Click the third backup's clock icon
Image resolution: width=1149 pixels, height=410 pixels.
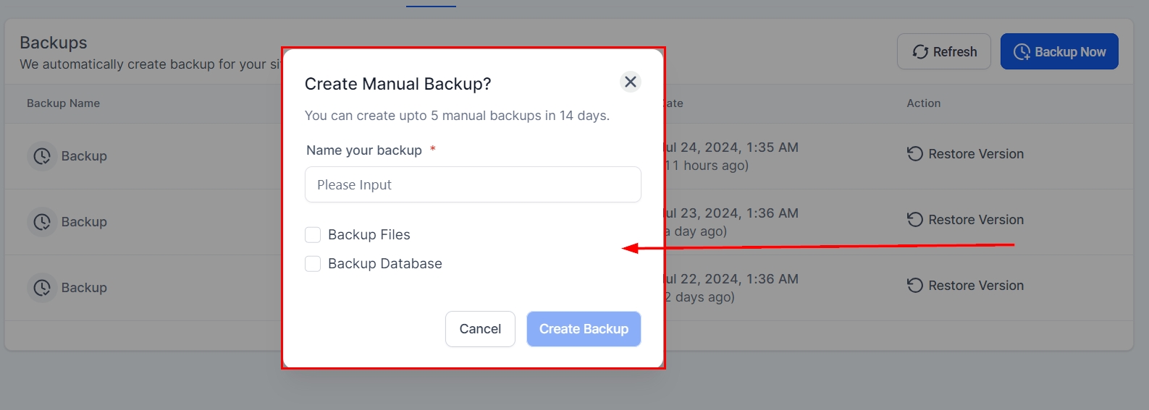tap(42, 288)
